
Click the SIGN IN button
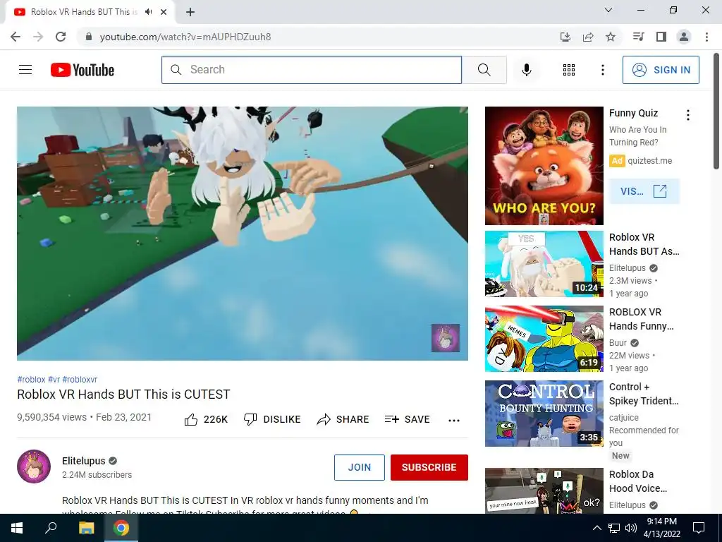661,70
